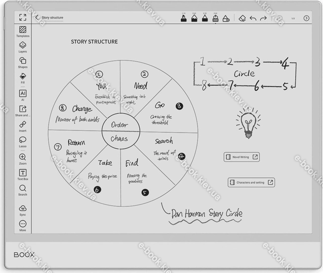
Task: Tap the handwritten 'Return' segment label
Action: [x=77, y=142]
